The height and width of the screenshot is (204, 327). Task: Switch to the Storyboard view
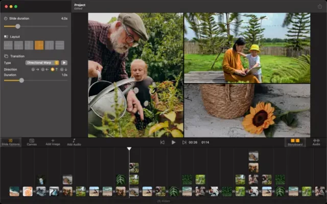295,142
